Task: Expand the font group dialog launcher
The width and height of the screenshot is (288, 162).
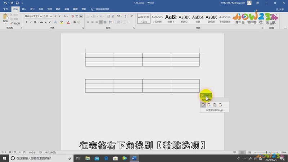Action: tap(83, 28)
